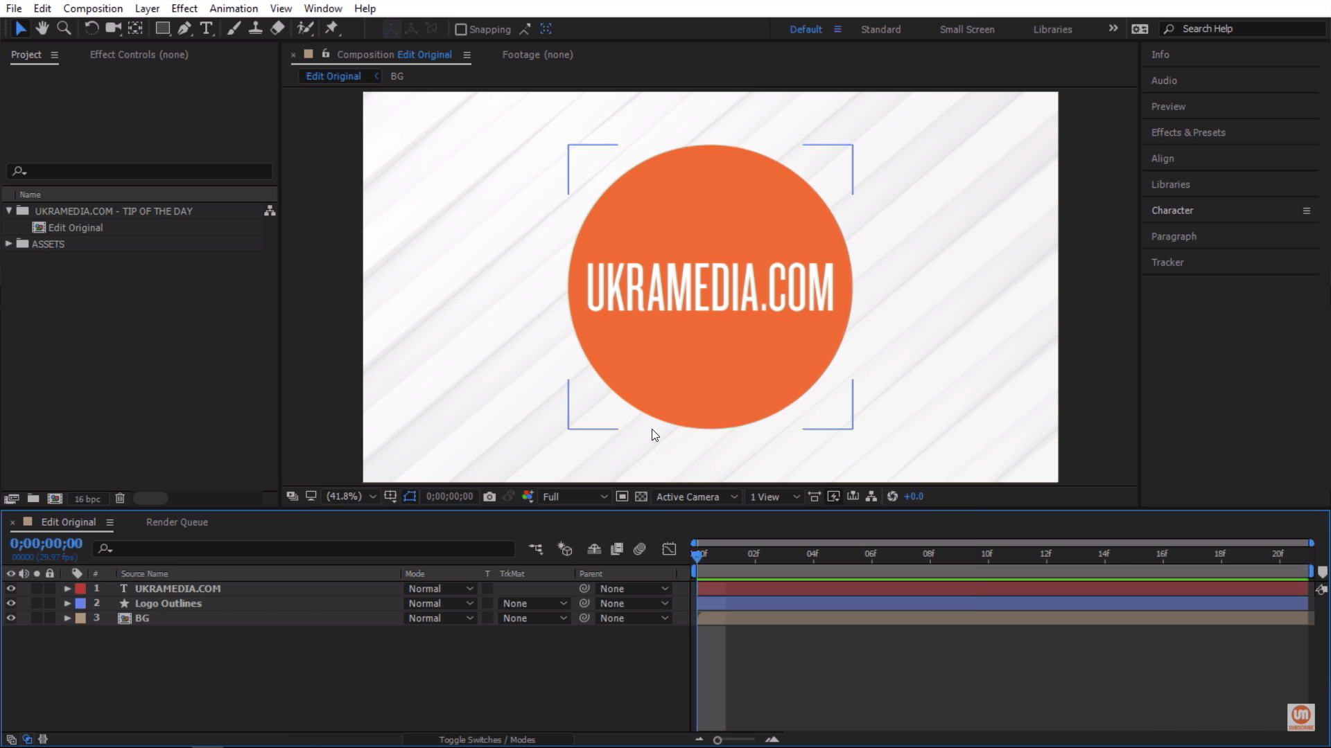Click the snapshot camera icon

[489, 497]
